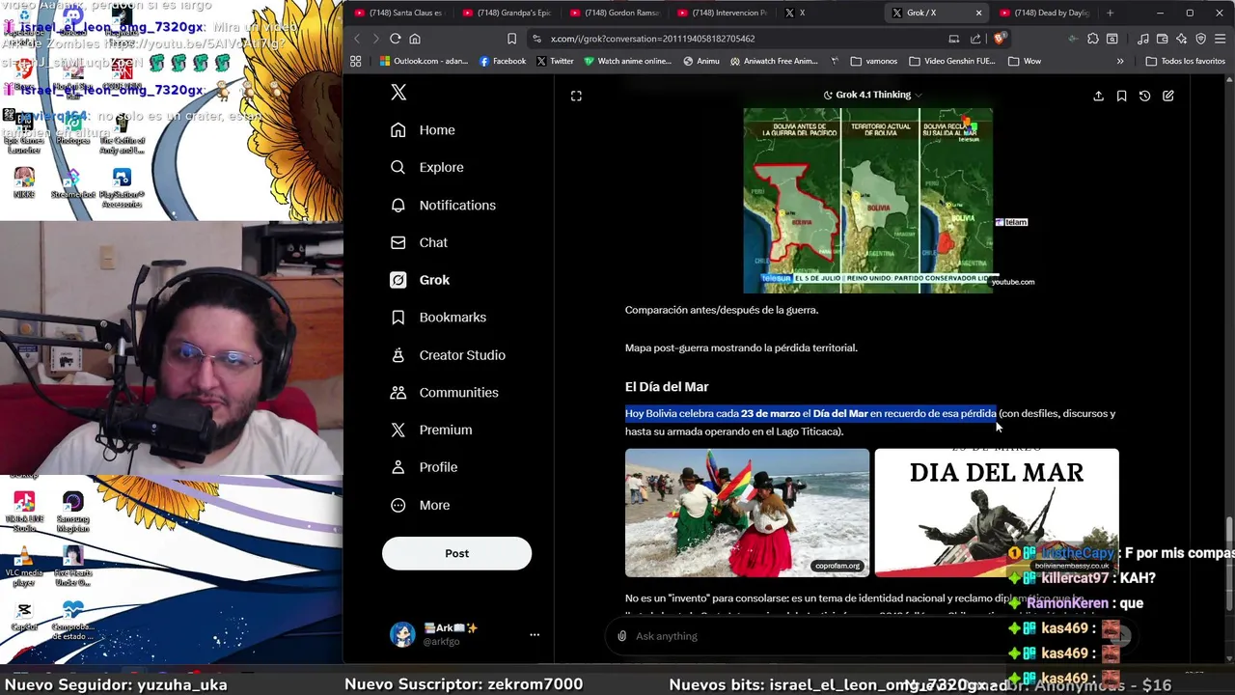The height and width of the screenshot is (695, 1235).
Task: Open the Animu bookmark
Action: 701,61
